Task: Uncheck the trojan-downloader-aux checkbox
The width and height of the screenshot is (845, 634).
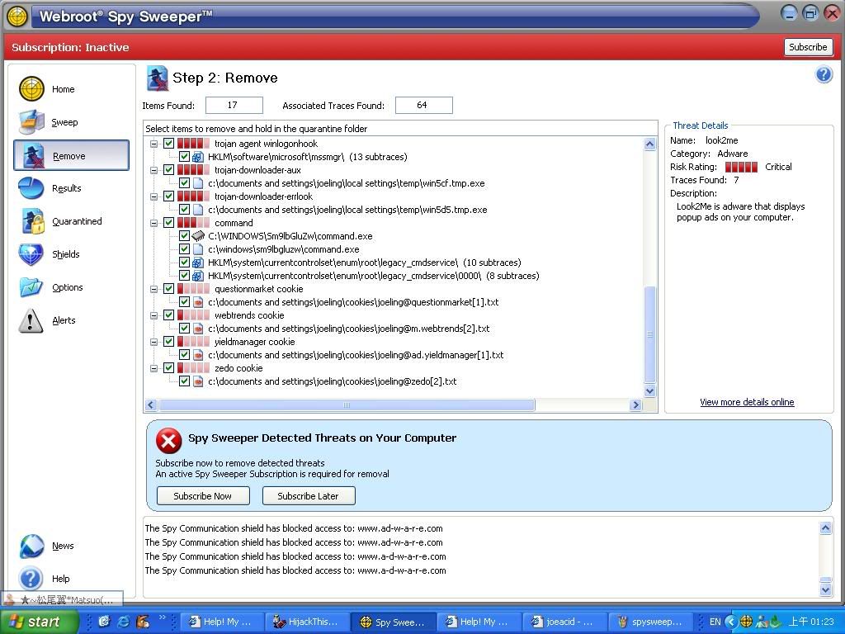Action: pyautogui.click(x=168, y=170)
